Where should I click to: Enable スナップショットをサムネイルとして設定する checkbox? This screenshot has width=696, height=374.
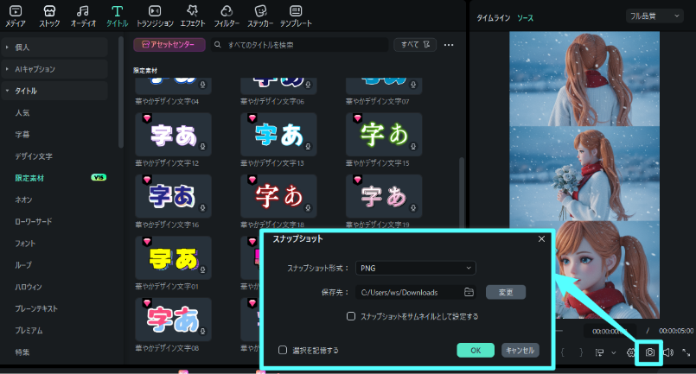click(351, 316)
